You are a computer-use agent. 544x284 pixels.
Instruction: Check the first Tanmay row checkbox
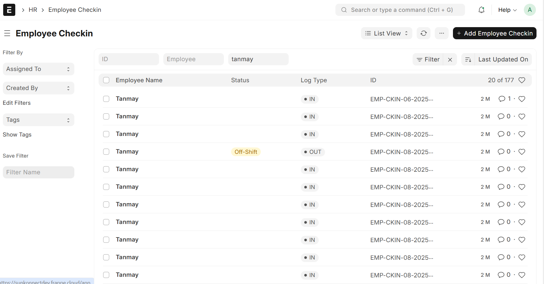[106, 99]
